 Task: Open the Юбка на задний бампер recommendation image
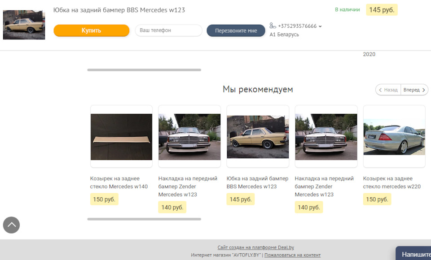[x=258, y=137]
